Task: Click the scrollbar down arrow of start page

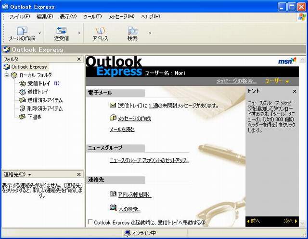Action: pyautogui.click(x=302, y=223)
